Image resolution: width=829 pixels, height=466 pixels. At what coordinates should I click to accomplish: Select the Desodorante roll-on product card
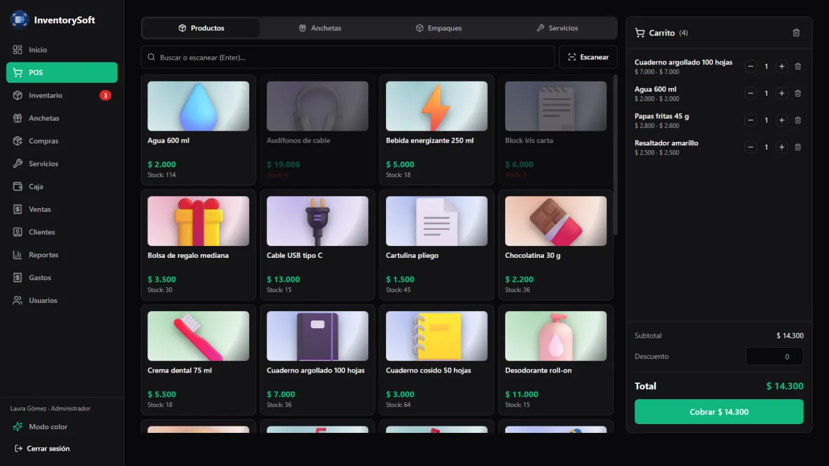pos(555,360)
